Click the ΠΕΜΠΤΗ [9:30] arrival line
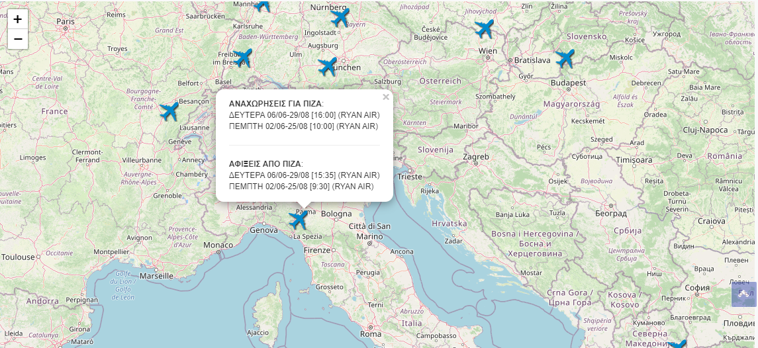758x348 pixels. [301, 187]
